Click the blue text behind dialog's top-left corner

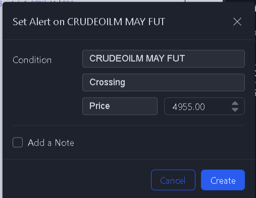click(1, 4)
